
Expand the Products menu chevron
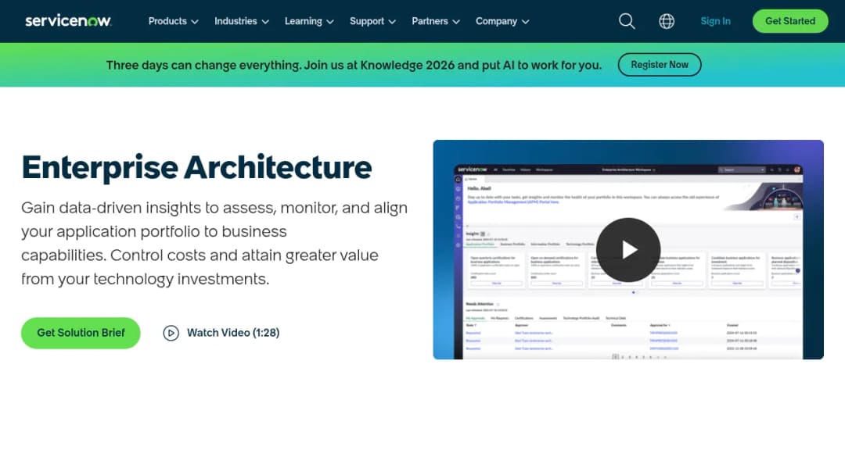point(195,22)
